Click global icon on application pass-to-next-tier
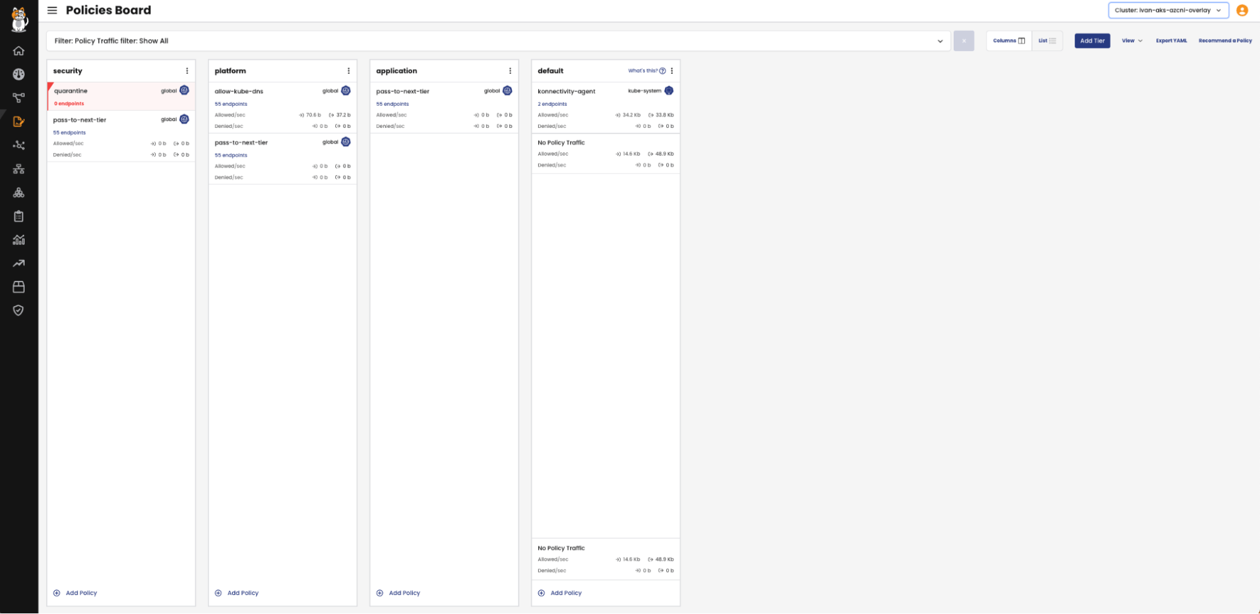This screenshot has height=614, width=1260. 507,91
